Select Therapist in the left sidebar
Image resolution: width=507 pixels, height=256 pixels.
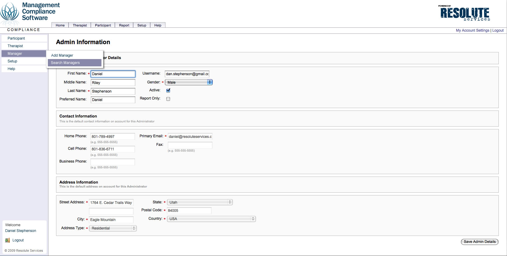[24, 46]
